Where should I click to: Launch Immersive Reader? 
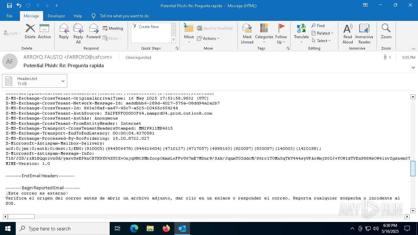click(x=364, y=34)
